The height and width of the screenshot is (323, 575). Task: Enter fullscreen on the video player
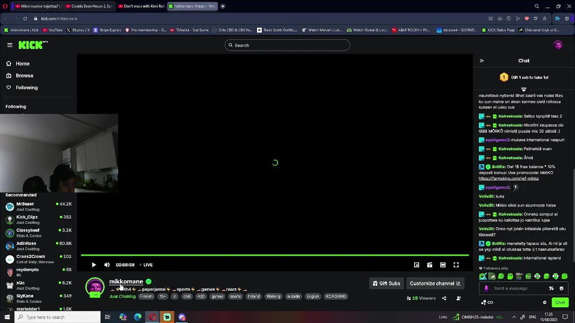click(x=456, y=265)
